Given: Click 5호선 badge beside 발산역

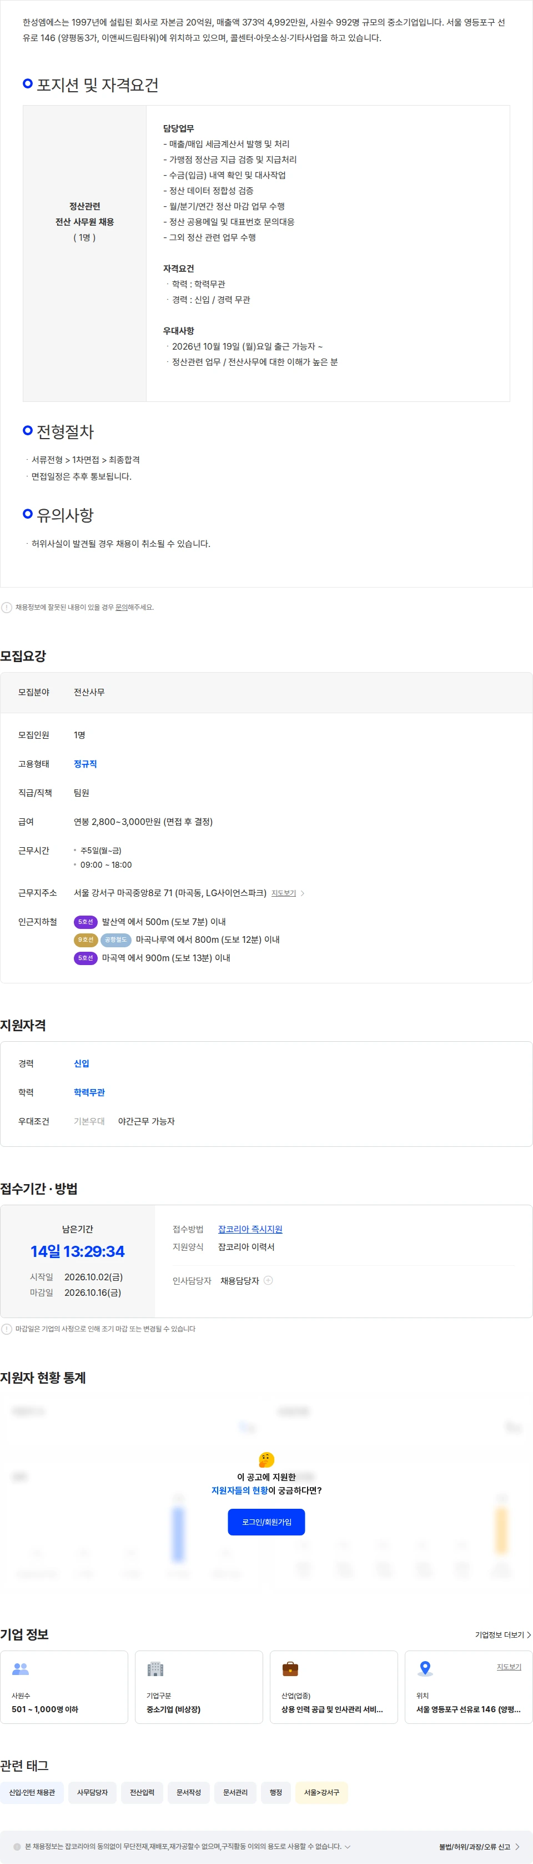Looking at the screenshot, I should (x=85, y=921).
